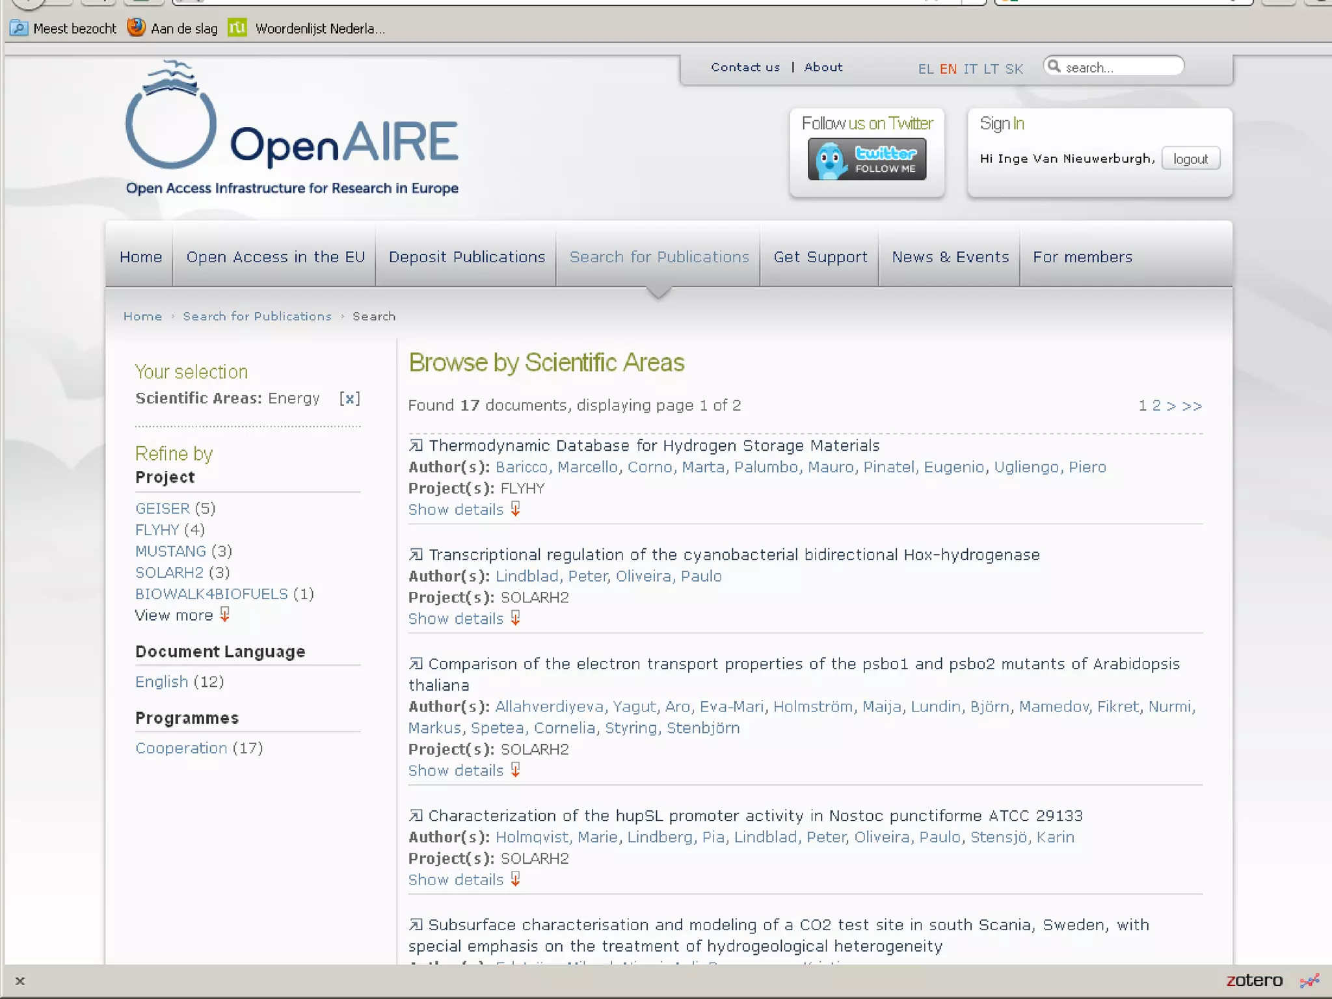Open the Deposit Publications tab

[466, 257]
